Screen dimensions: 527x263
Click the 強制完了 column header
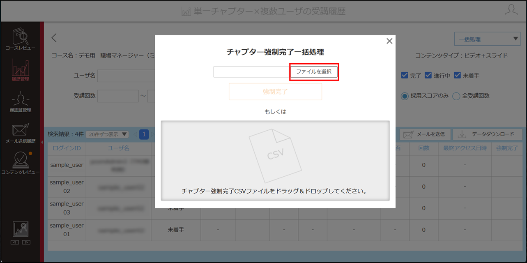pyautogui.click(x=507, y=148)
